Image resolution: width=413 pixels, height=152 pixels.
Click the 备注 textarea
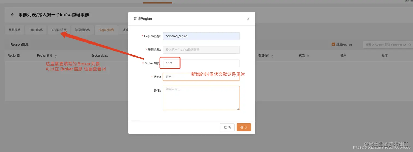pos(201,98)
